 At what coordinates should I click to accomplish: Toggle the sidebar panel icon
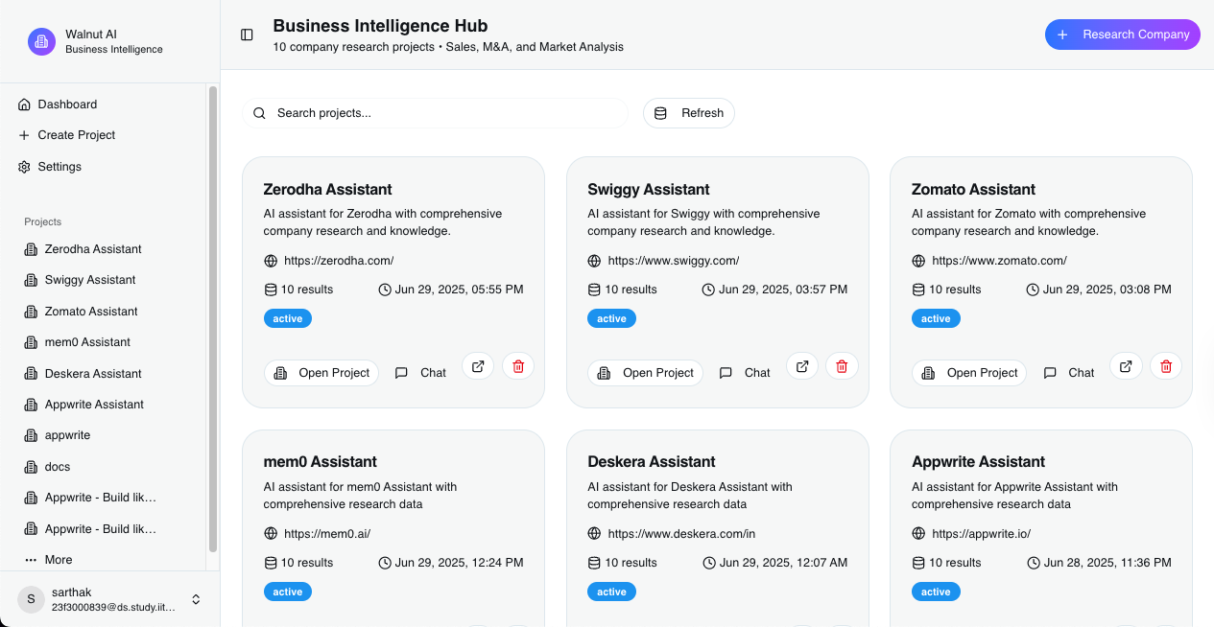(247, 35)
